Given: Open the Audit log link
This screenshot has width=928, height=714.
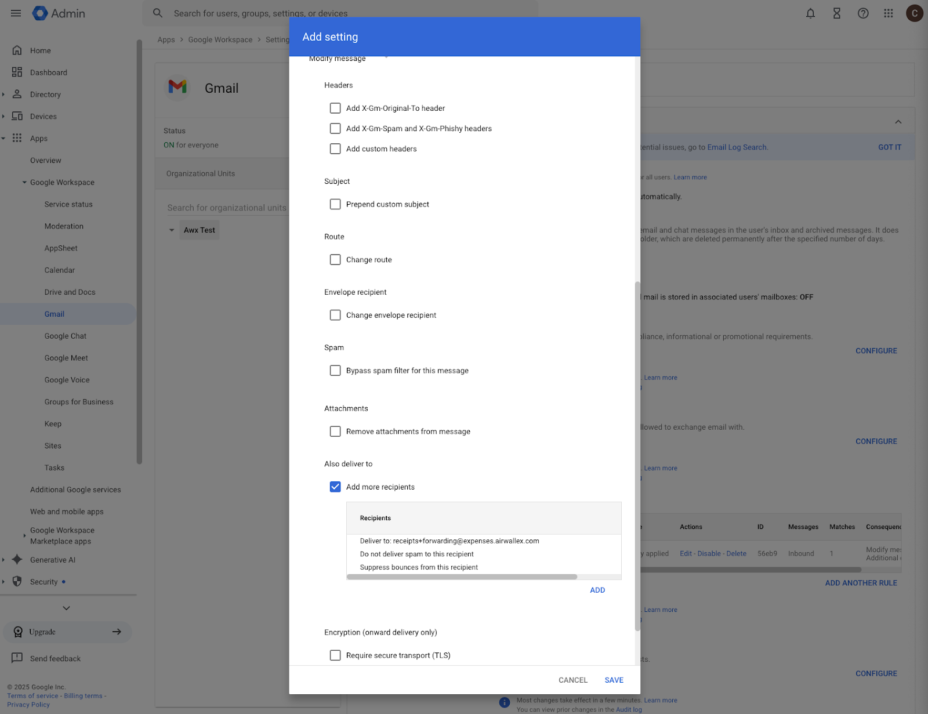Looking at the screenshot, I should tap(629, 709).
